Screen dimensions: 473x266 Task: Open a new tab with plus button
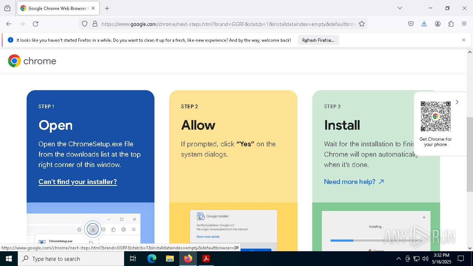[x=107, y=8]
